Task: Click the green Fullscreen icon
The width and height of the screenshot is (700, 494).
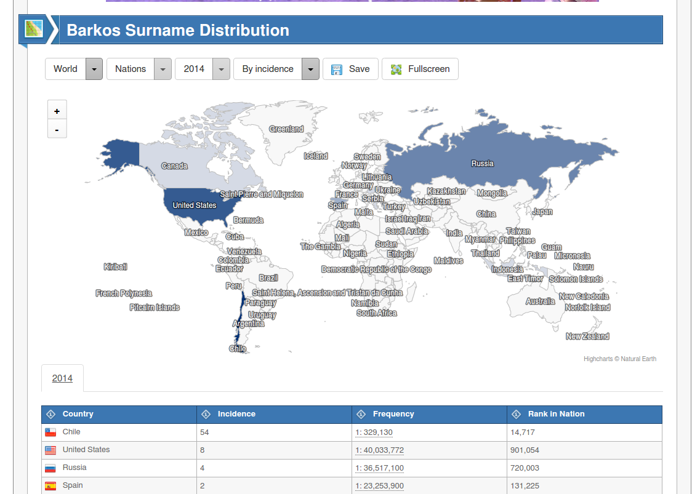Action: (x=396, y=70)
